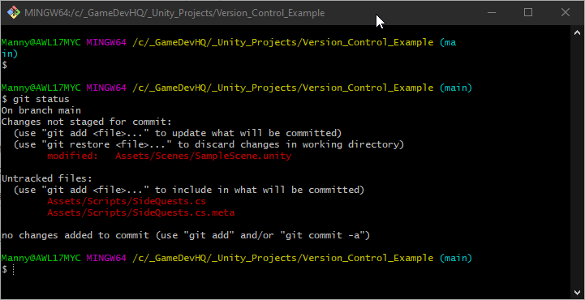
Task: Close the MINGW64 terminal window
Action: (566, 13)
